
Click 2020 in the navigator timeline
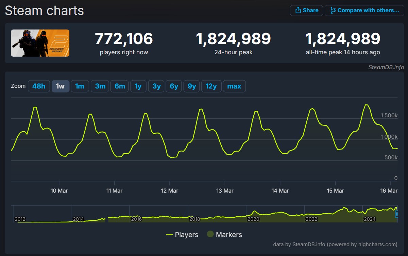coord(253,219)
